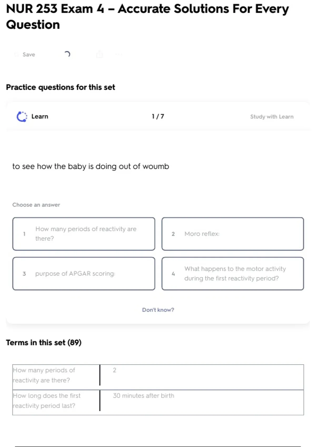The height and width of the screenshot is (447, 316).
Task: Open the Learn tab label
Action: pos(40,116)
